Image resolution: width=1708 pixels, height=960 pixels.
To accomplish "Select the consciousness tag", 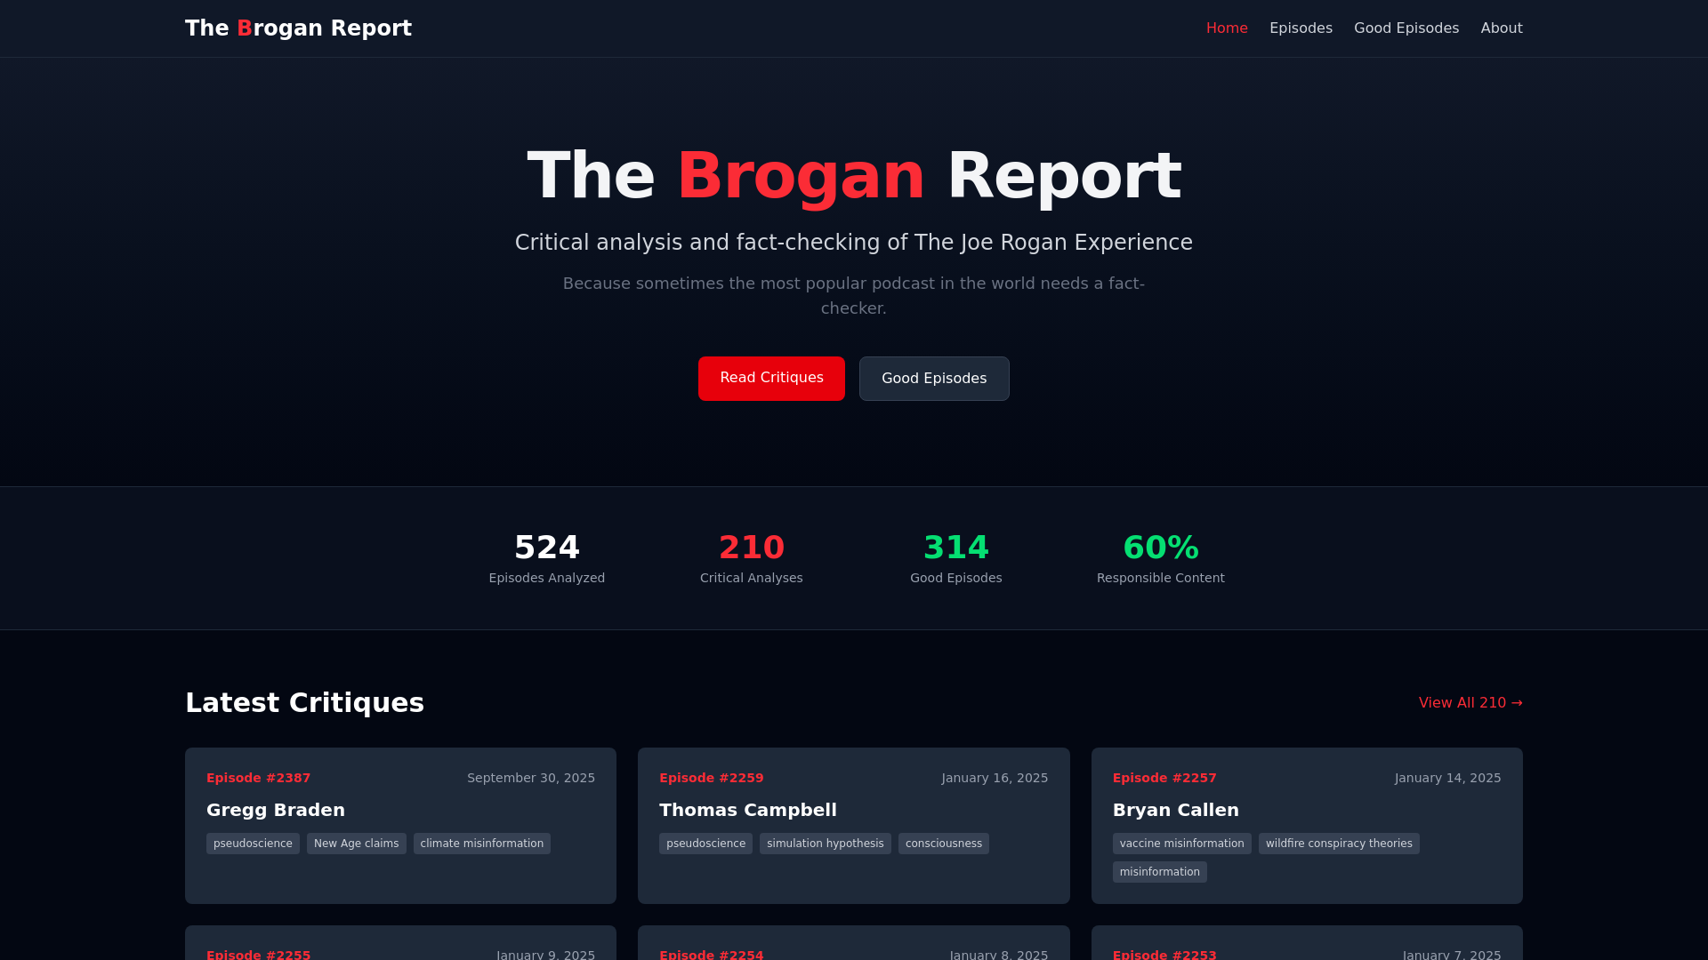I will (x=944, y=844).
